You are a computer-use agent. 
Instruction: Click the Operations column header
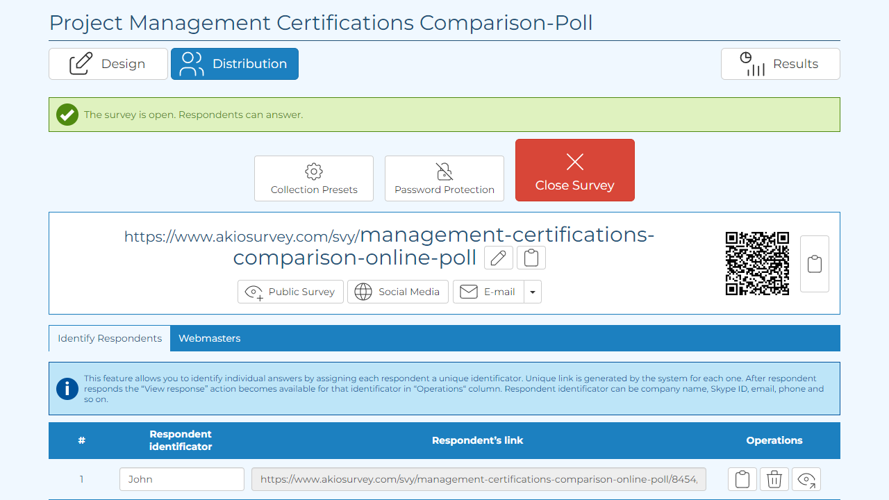pos(774,440)
